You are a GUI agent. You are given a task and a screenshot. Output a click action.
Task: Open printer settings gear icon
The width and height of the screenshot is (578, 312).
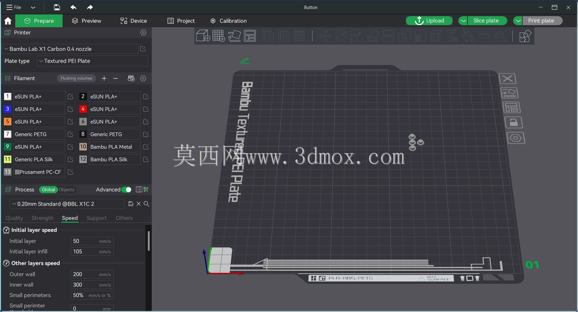(x=143, y=33)
